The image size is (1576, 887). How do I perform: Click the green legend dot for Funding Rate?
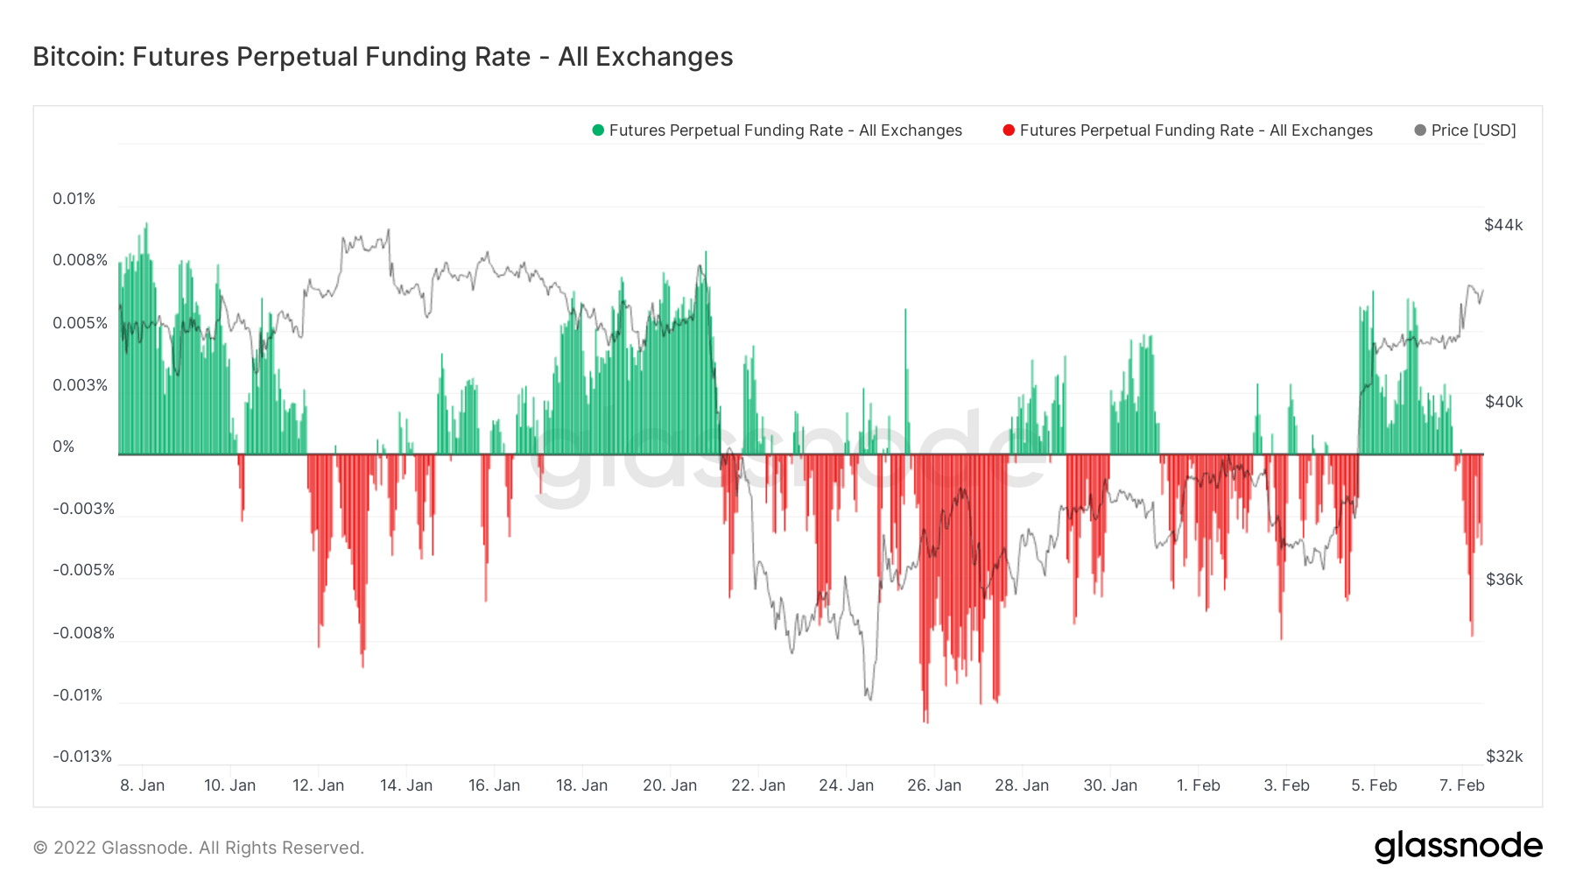coord(598,130)
